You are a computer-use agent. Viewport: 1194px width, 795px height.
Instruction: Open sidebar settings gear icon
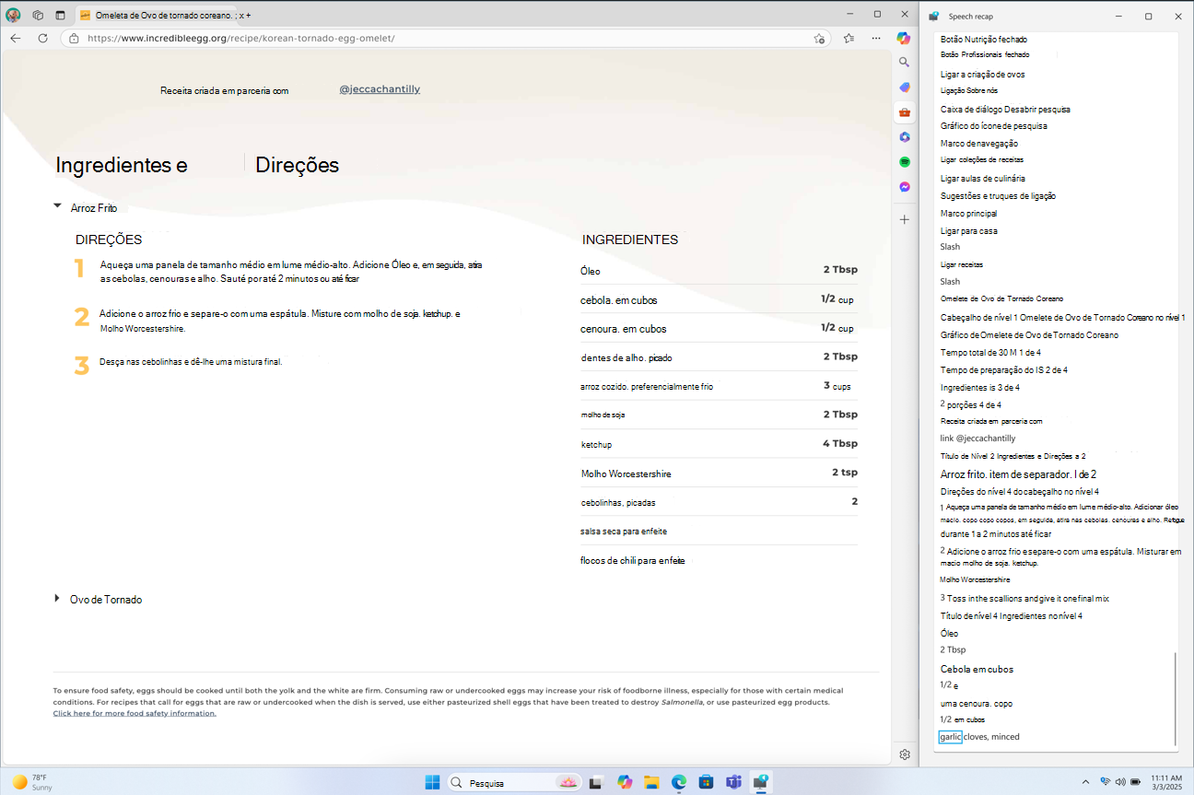(905, 754)
